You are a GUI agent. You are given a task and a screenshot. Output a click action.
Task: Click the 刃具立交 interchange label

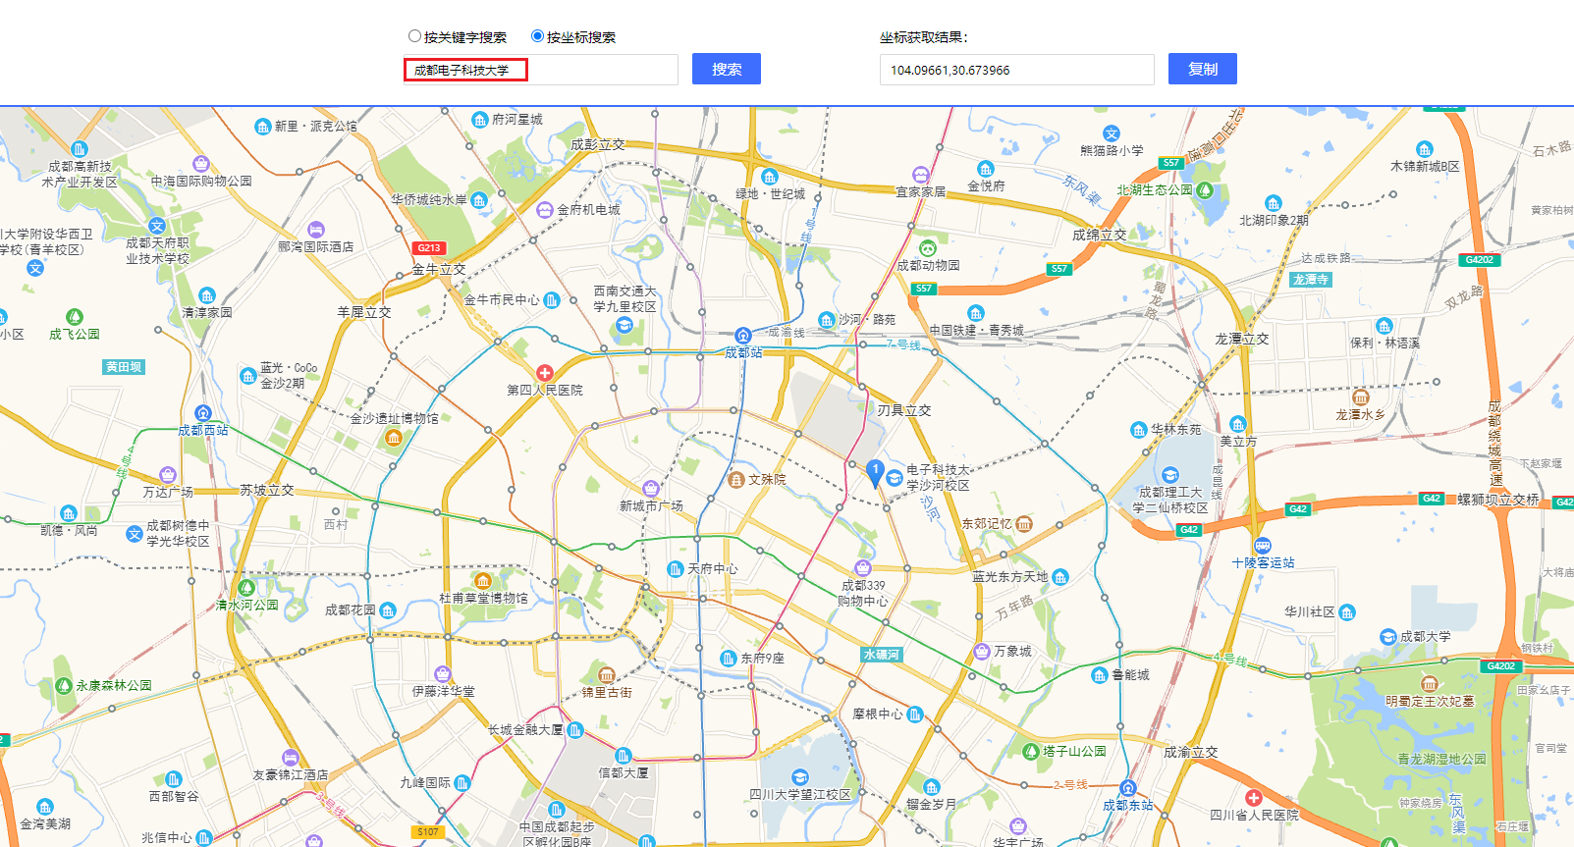point(903,410)
